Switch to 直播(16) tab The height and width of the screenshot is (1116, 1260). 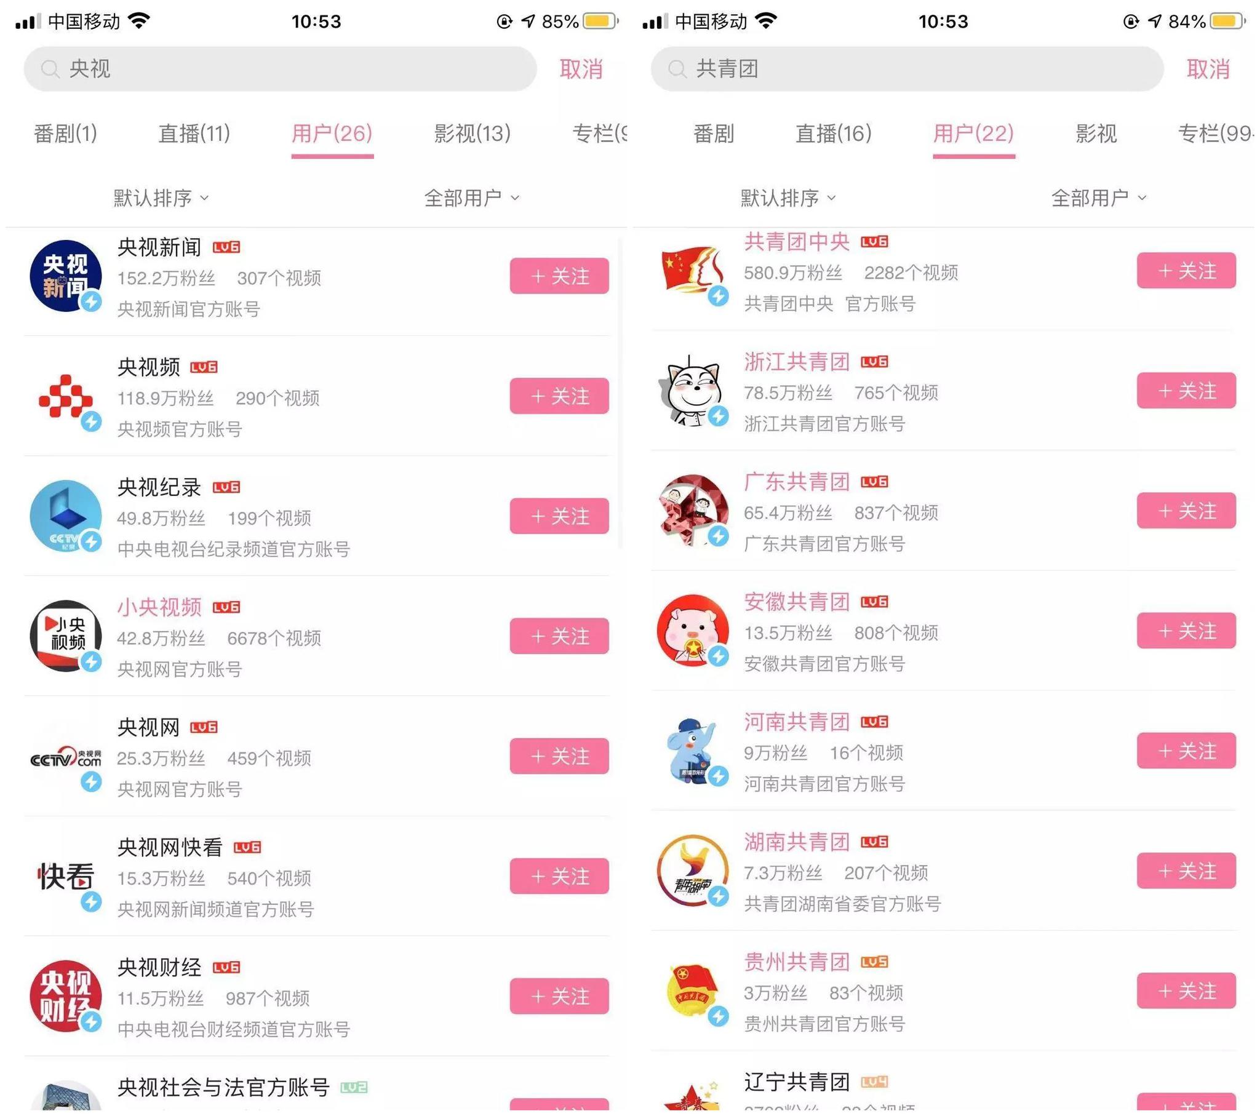pyautogui.click(x=834, y=133)
